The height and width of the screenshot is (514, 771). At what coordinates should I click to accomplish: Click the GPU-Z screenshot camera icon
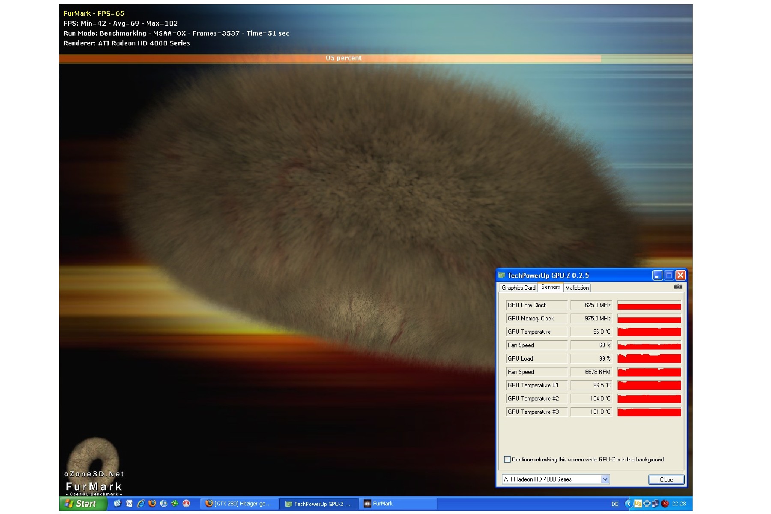click(x=678, y=287)
